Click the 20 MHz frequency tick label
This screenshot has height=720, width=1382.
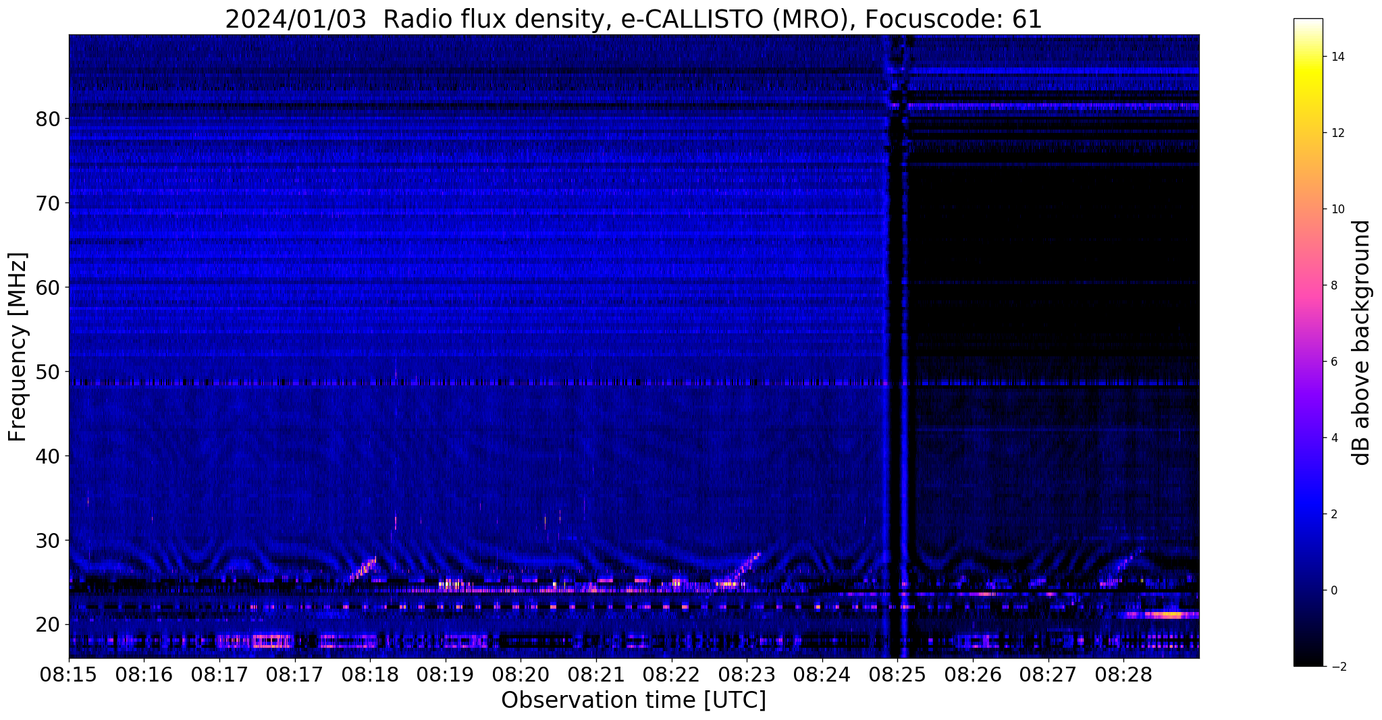tap(49, 624)
